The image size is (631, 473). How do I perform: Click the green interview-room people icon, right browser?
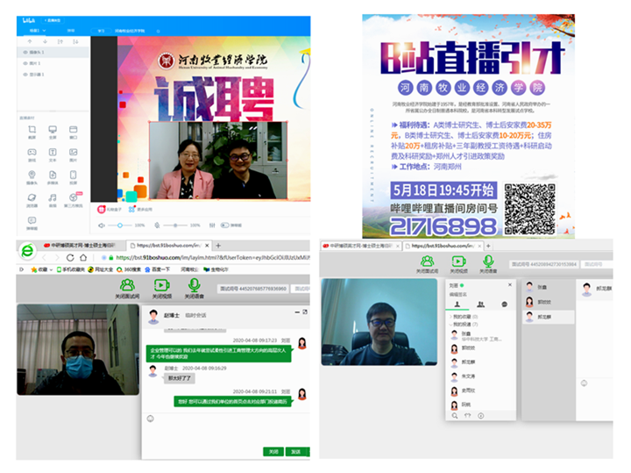(427, 262)
